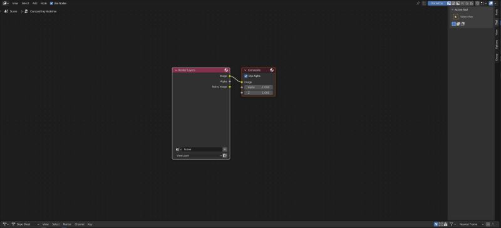Click the Render Layers Alpha output socket
501x228 pixels.
point(230,81)
